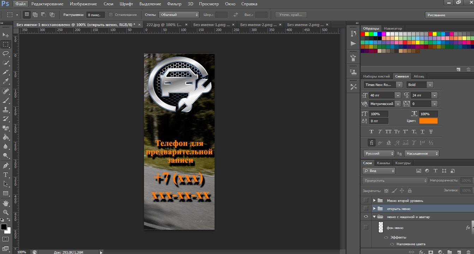
Task: Expand the 'открыть меню' layer group
Action: 374,209
